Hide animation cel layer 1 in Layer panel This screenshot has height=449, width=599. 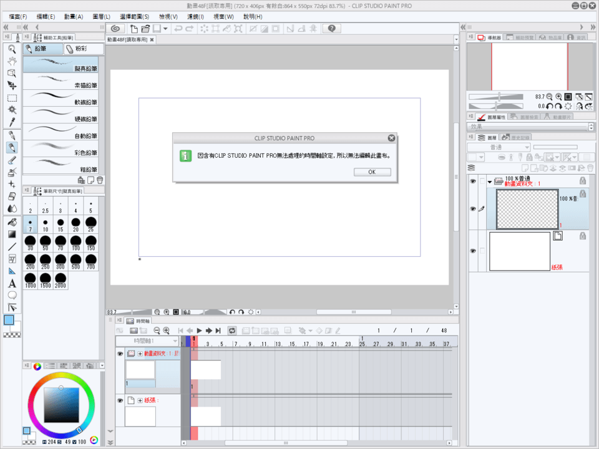(473, 209)
